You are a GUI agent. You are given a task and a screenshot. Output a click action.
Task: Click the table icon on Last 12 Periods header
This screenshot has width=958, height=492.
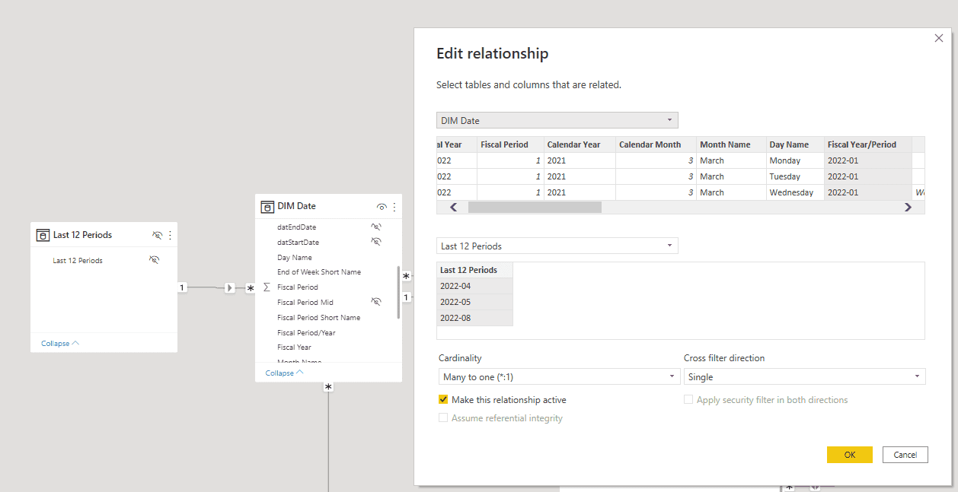[42, 235]
